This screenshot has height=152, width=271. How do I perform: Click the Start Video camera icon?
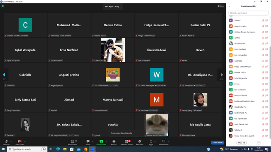pos(19,141)
